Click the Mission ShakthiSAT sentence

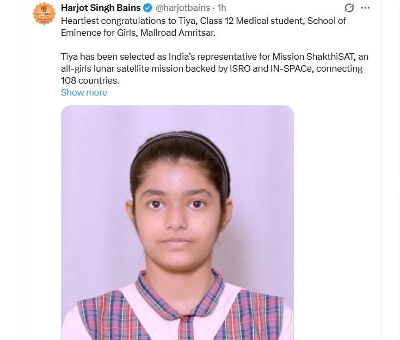click(214, 56)
